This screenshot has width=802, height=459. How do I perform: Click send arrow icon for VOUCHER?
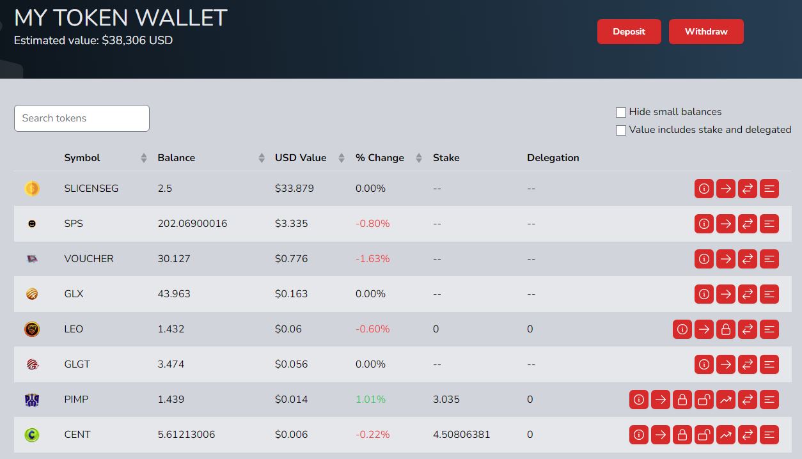click(x=725, y=259)
